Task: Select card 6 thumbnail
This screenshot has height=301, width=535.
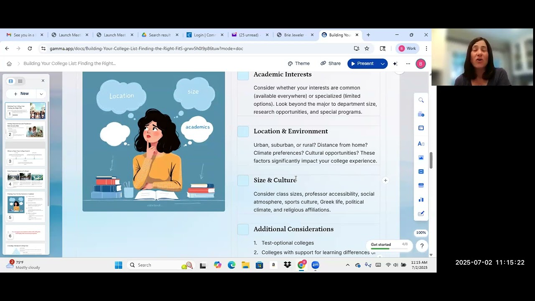Action: (x=25, y=232)
